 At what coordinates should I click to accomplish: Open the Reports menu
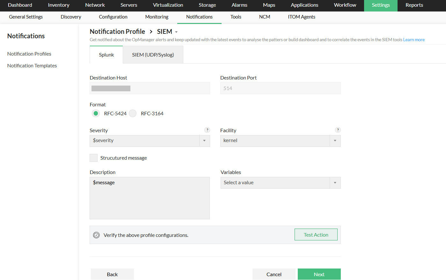414,5
